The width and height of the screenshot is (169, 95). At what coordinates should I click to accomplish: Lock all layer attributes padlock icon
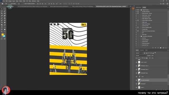(x=147, y=58)
